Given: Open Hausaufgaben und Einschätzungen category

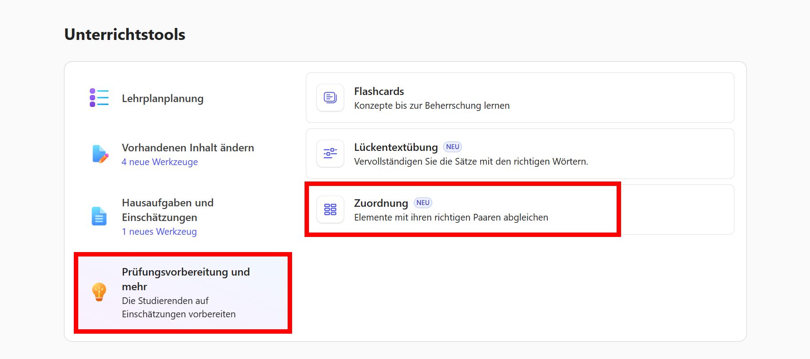Looking at the screenshot, I should click(x=167, y=210).
